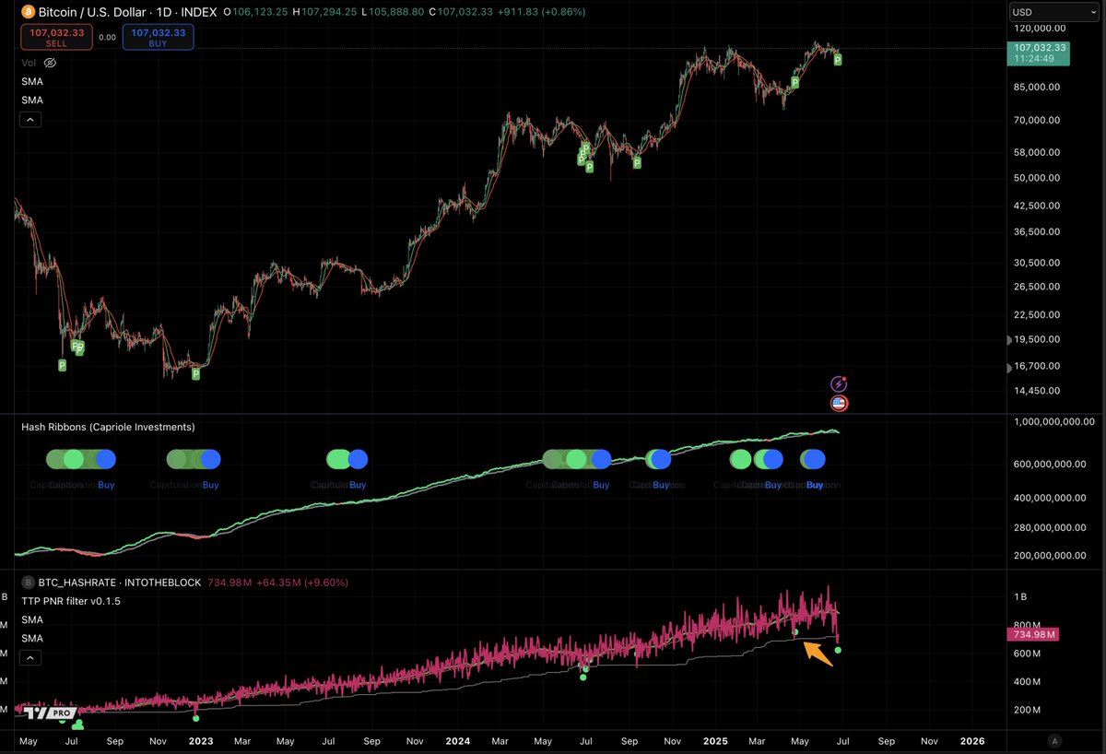Click the green current price label 107,032.33
The image size is (1106, 754).
[x=1037, y=53]
